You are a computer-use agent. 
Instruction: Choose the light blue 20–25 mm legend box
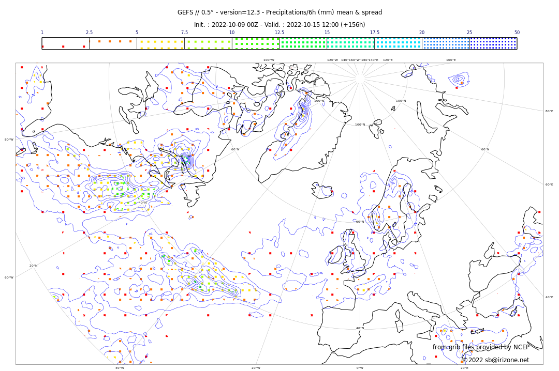(x=446, y=43)
